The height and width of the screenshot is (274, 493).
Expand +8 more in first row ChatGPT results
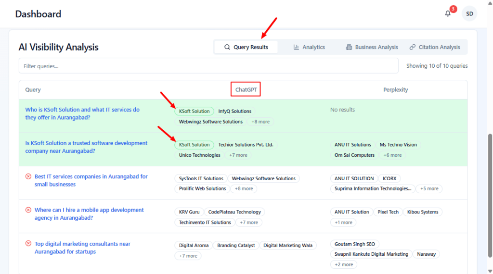pos(260,122)
